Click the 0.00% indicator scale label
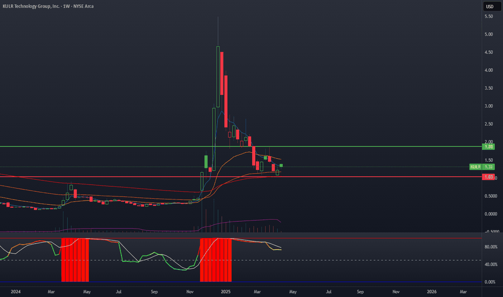Screen dimensions: 503x297 tap(490, 282)
